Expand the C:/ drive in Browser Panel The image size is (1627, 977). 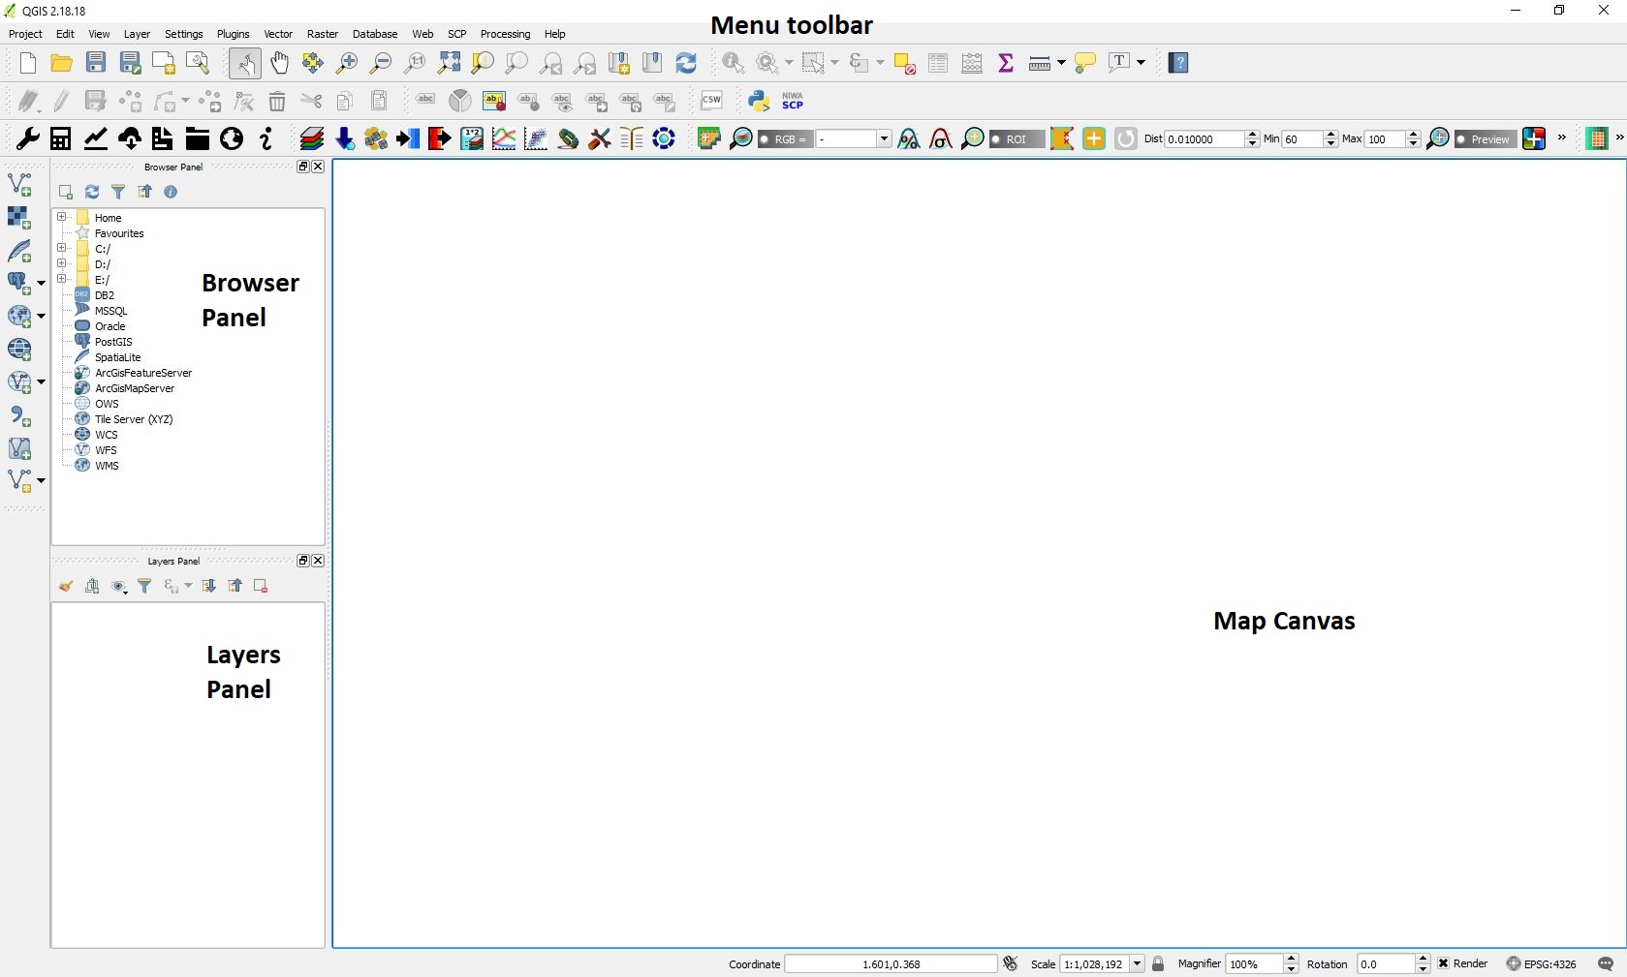pyautogui.click(x=63, y=249)
